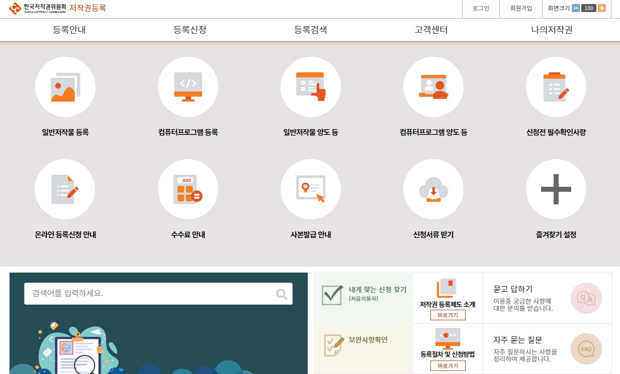Click the 회원가입 link
Screen dimensions: 620x374
520,9
